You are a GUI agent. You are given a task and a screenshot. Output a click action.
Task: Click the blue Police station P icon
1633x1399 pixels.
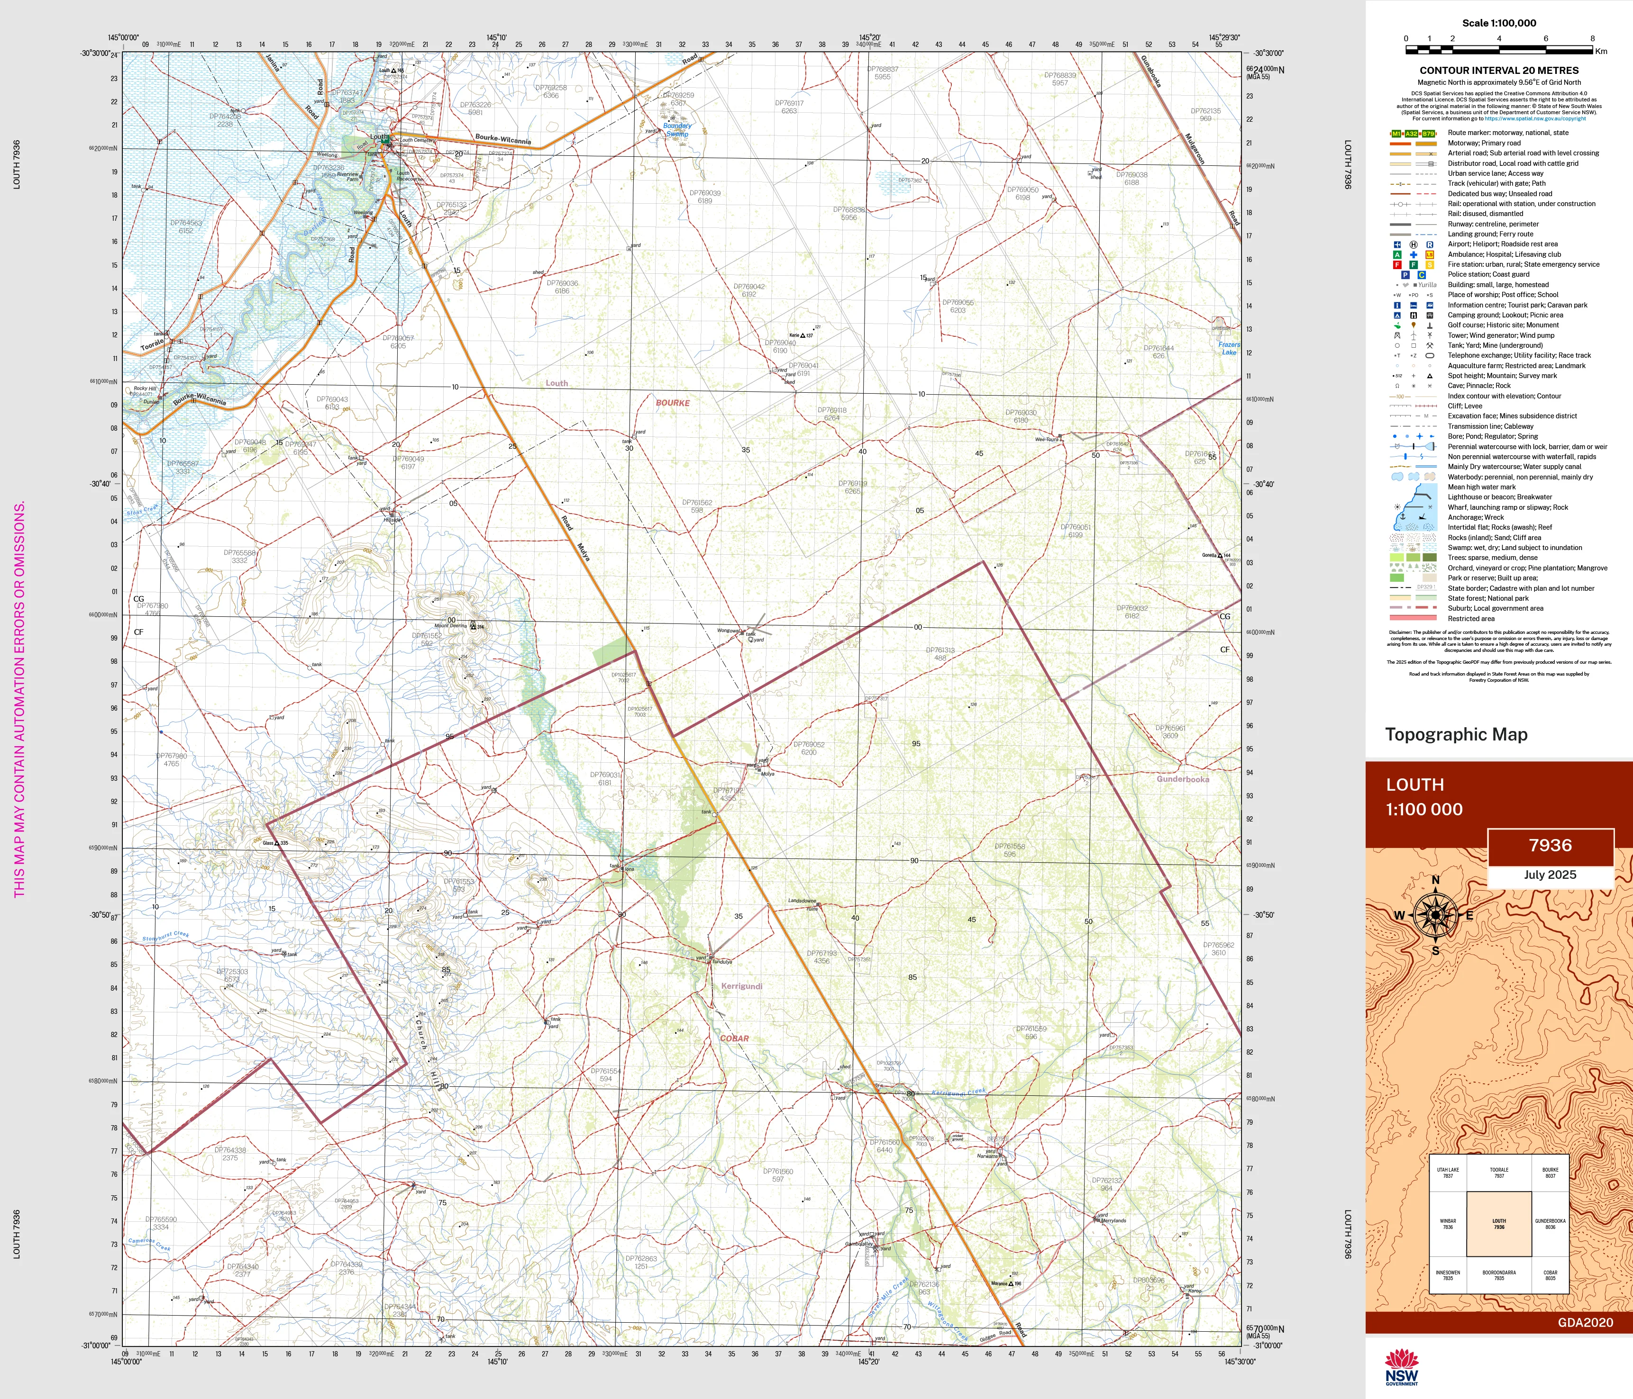1405,275
